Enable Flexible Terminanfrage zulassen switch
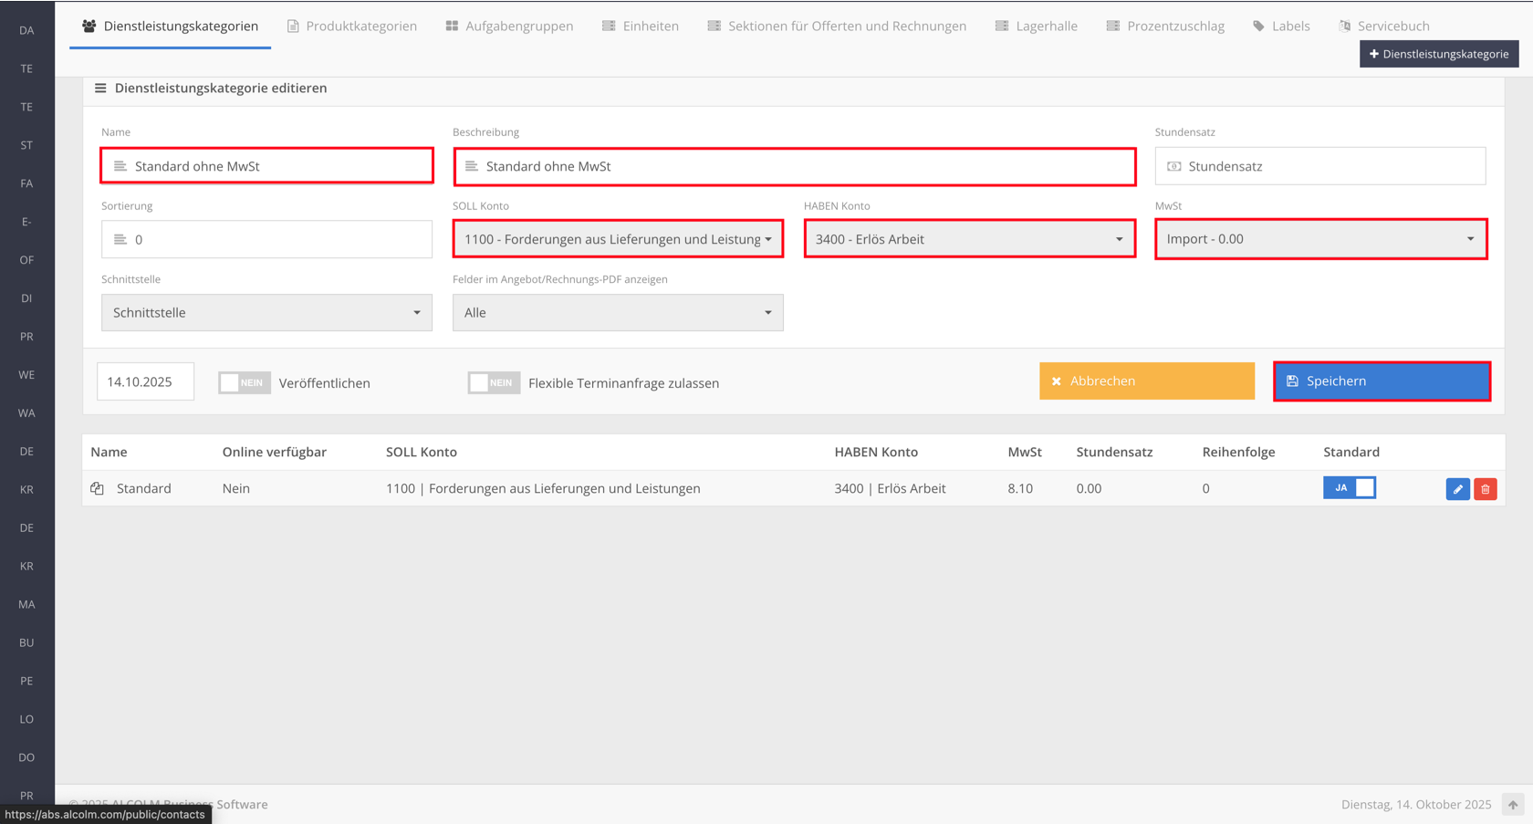This screenshot has height=824, width=1533. click(494, 383)
